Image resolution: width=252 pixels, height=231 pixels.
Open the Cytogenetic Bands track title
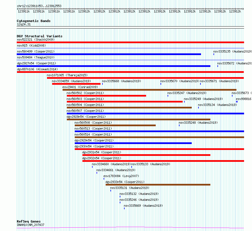click(x=34, y=21)
